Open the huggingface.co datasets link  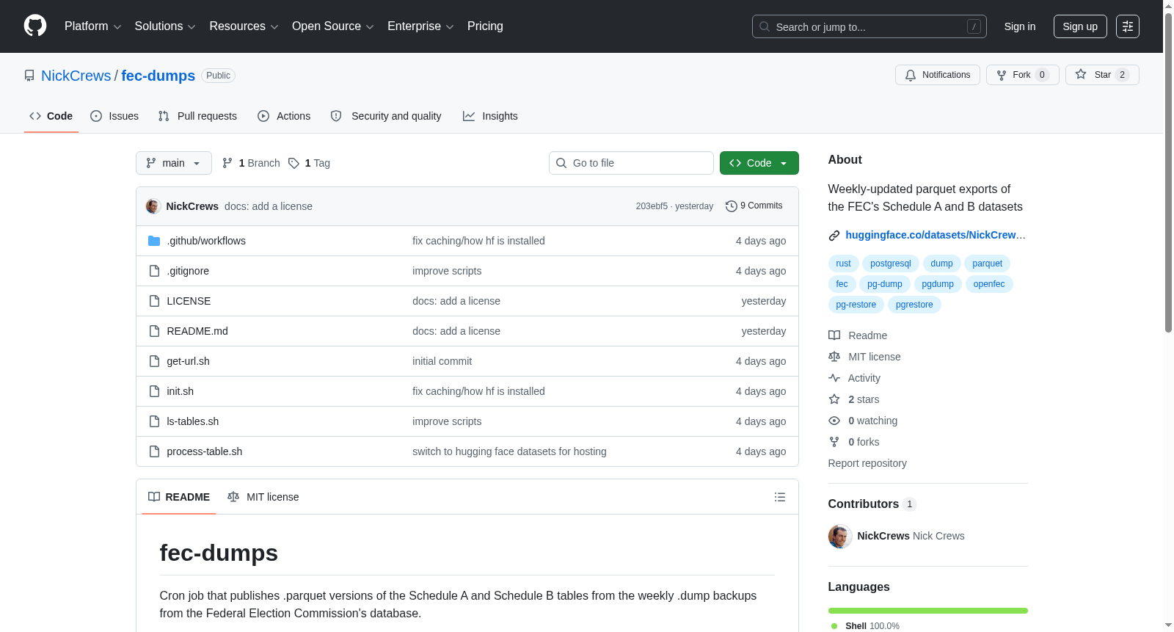tap(936, 235)
